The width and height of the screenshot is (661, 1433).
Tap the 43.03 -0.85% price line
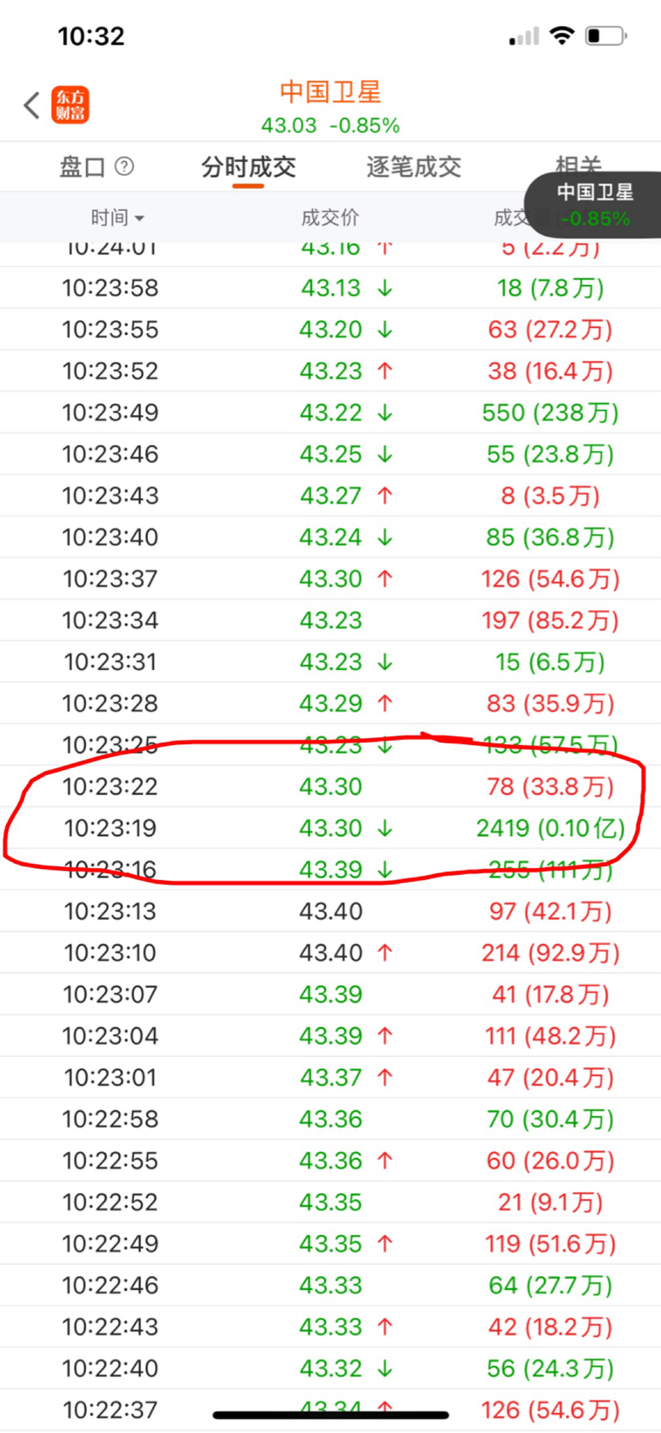[x=330, y=126]
